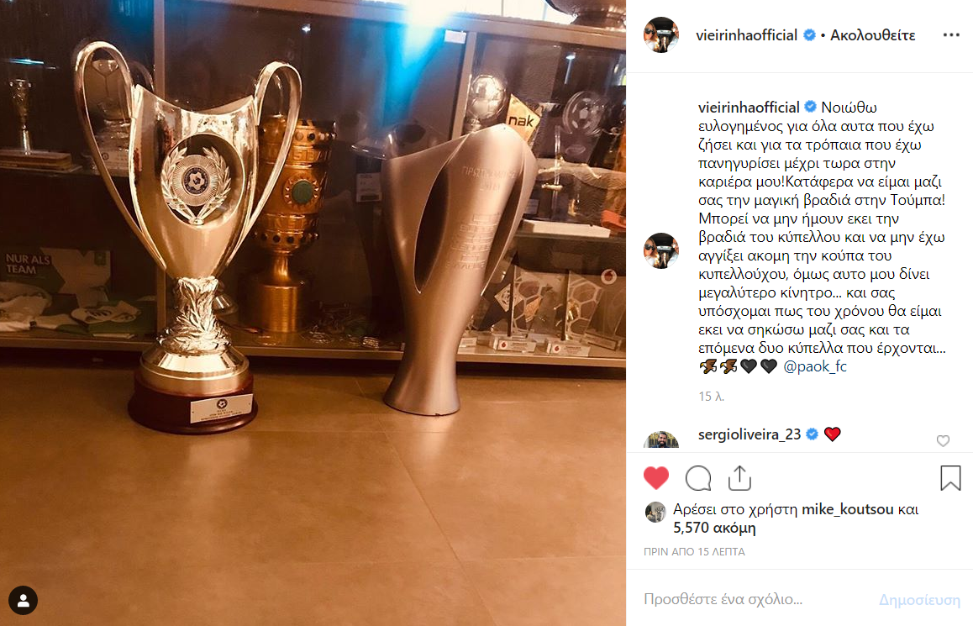Click the Ακολουθείτε following button
Screen dimensions: 973x626
(x=872, y=35)
